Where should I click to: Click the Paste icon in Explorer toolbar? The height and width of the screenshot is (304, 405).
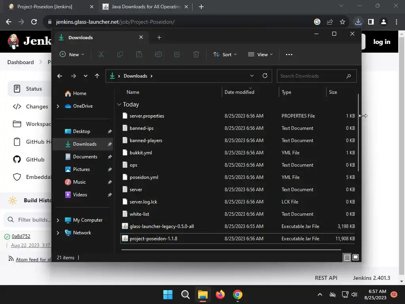click(x=139, y=54)
